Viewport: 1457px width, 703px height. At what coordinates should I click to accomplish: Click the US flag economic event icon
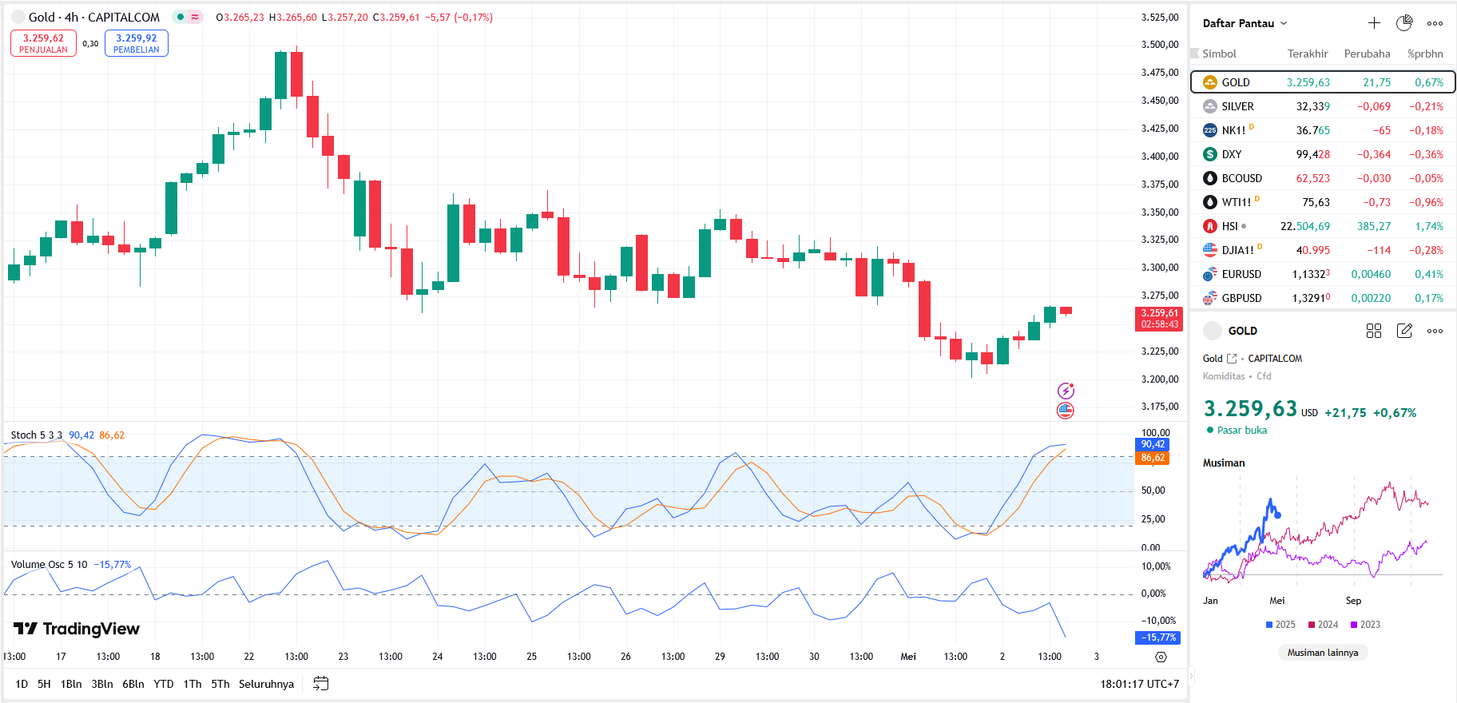tap(1066, 411)
